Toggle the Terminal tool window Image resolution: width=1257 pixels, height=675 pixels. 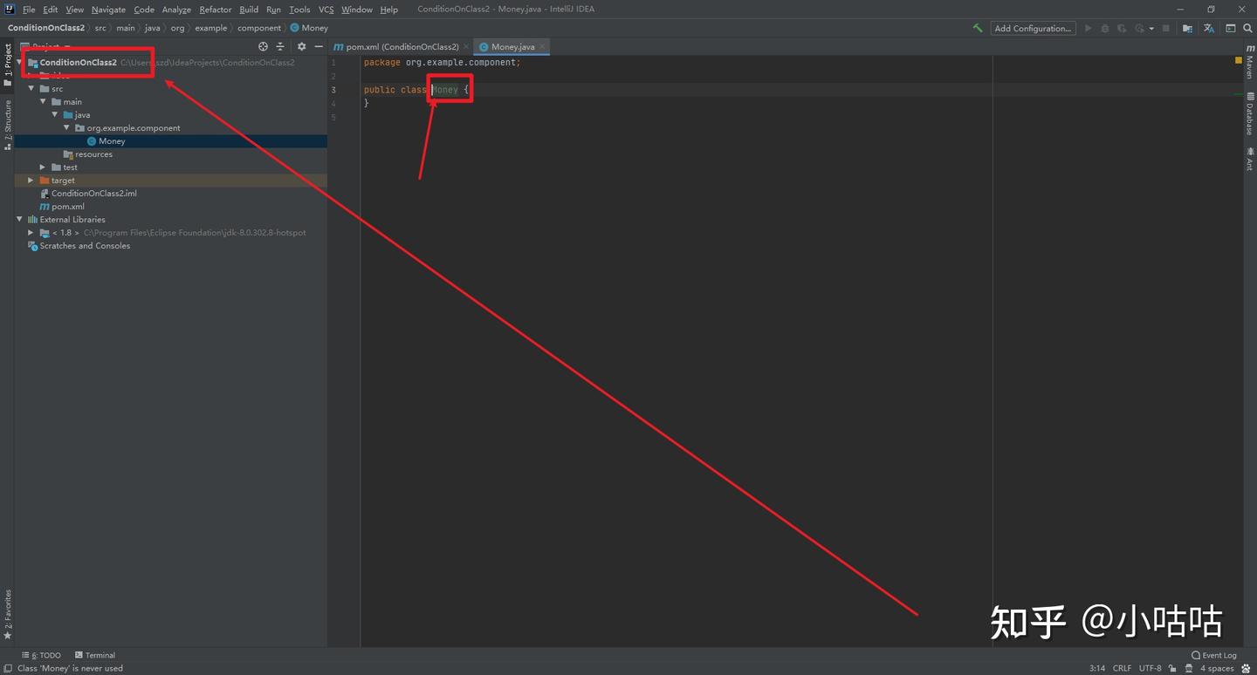[x=95, y=655]
